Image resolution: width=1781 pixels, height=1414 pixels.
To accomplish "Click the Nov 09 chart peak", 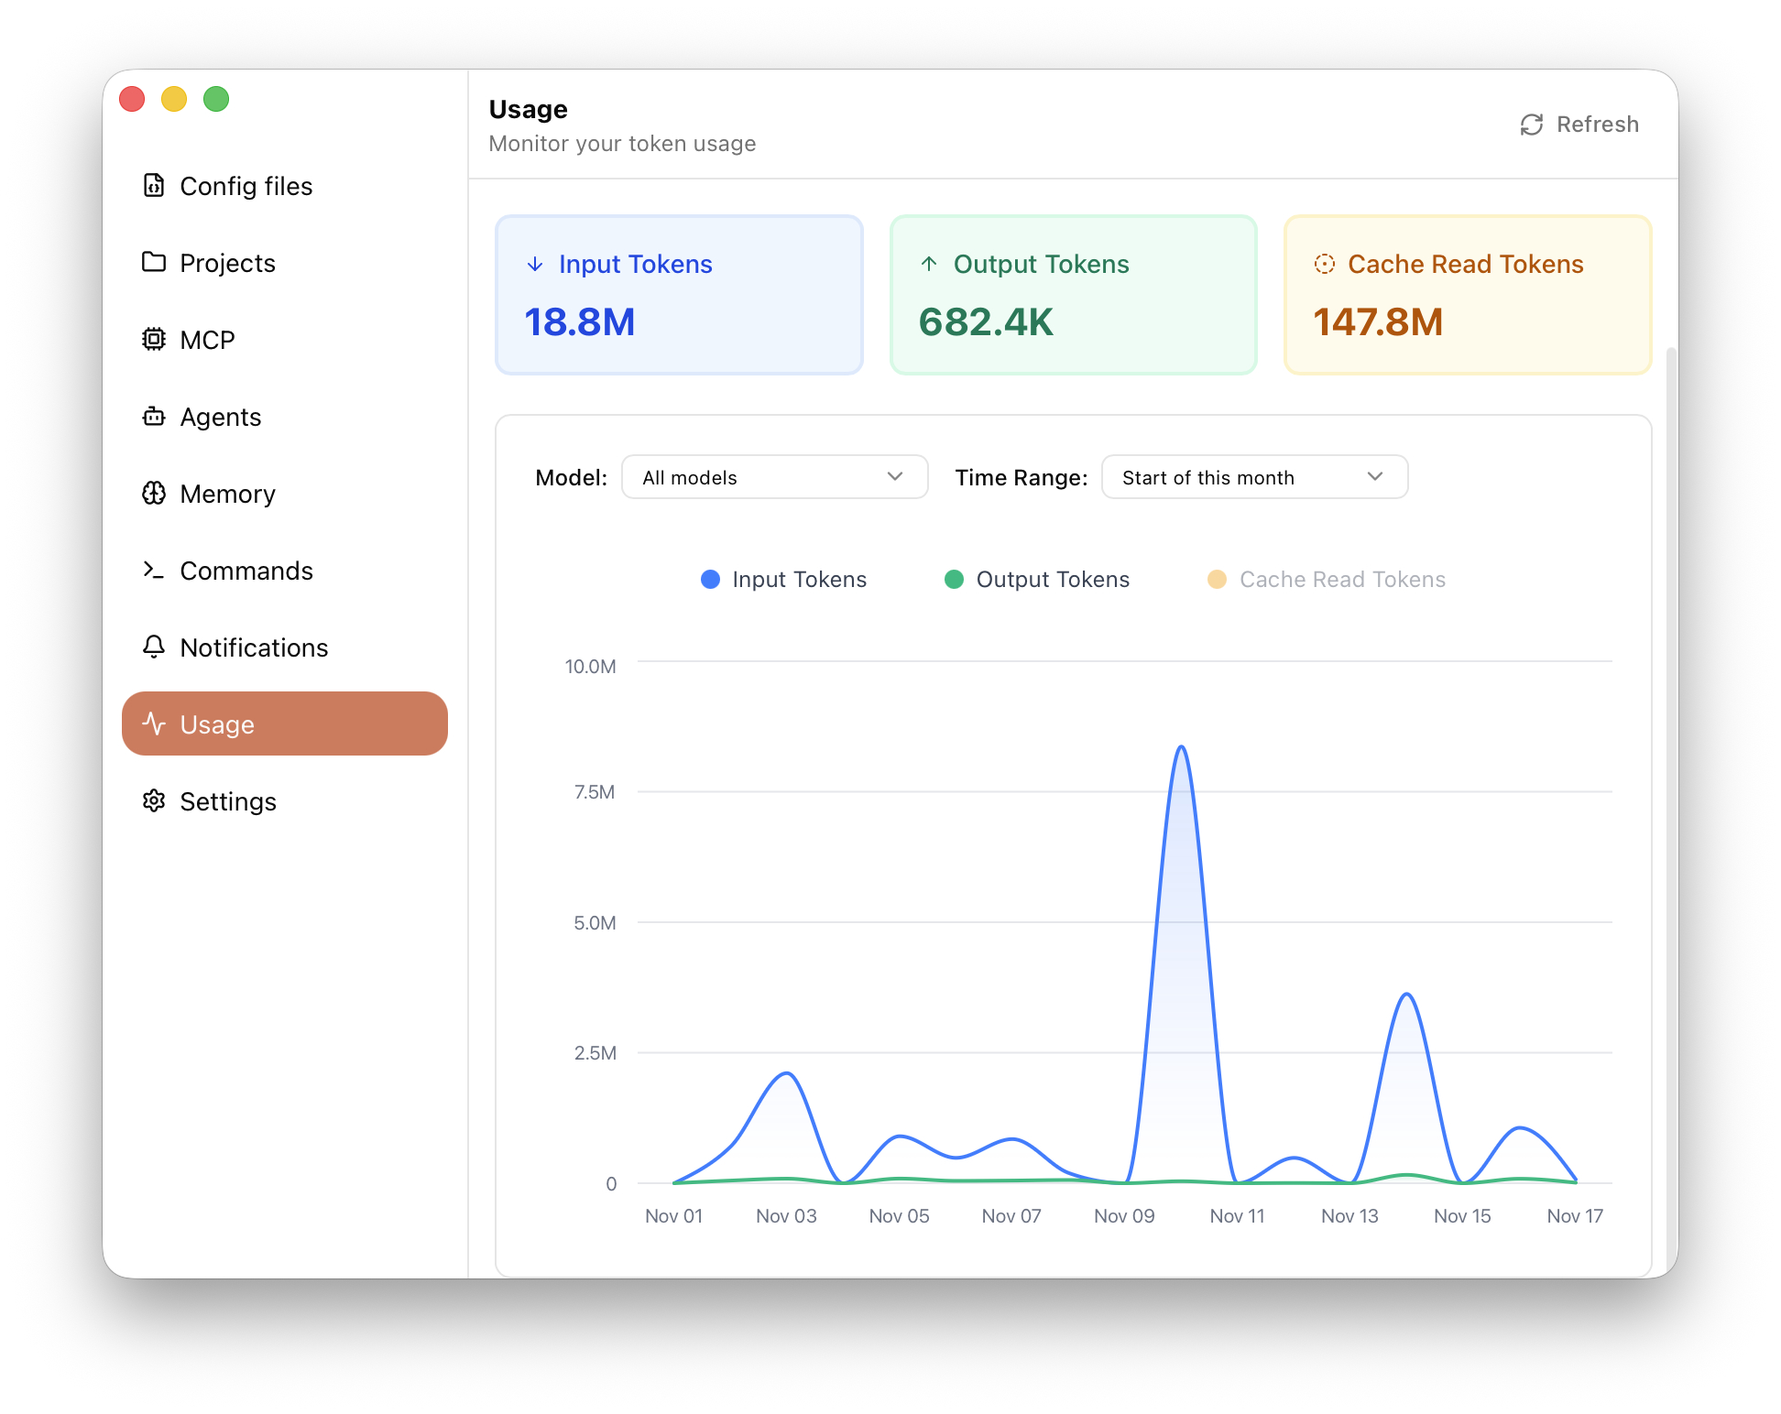I will tap(1182, 748).
